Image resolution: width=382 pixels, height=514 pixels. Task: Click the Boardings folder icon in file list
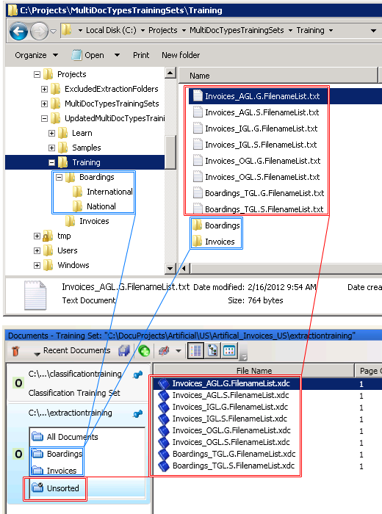coord(197,225)
